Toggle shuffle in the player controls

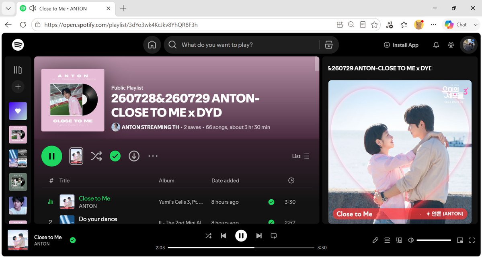(x=208, y=236)
